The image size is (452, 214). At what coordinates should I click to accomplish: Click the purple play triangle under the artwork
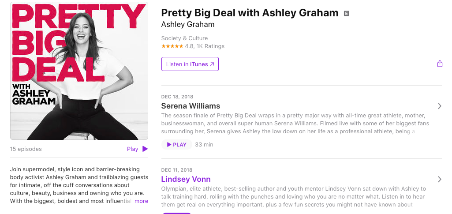tap(145, 149)
